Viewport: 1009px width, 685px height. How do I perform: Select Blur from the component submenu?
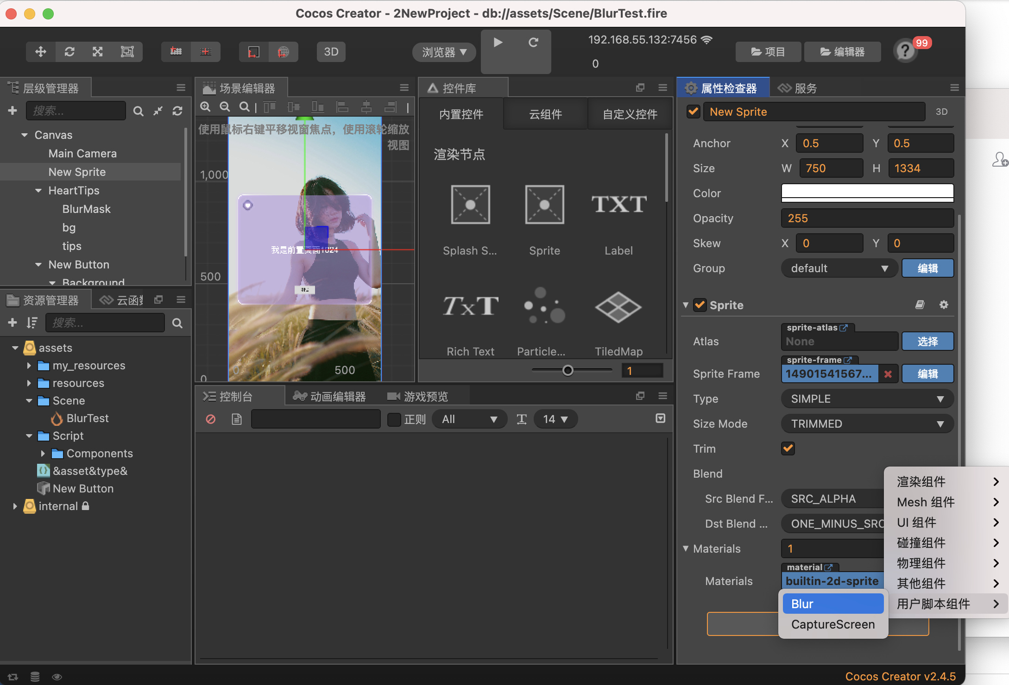coord(832,604)
